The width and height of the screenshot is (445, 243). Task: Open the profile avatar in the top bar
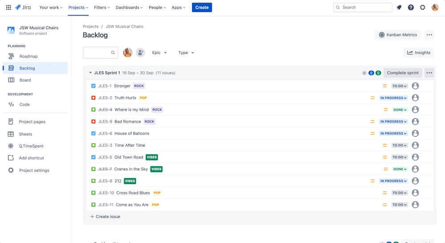pyautogui.click(x=435, y=8)
